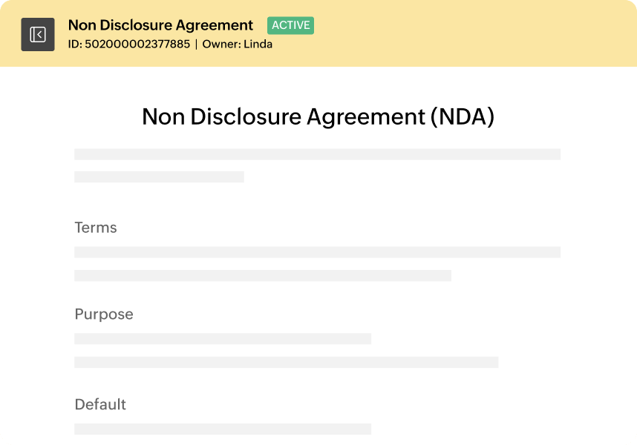Click the first text line under Purpose
The width and height of the screenshot is (637, 445).
223,339
